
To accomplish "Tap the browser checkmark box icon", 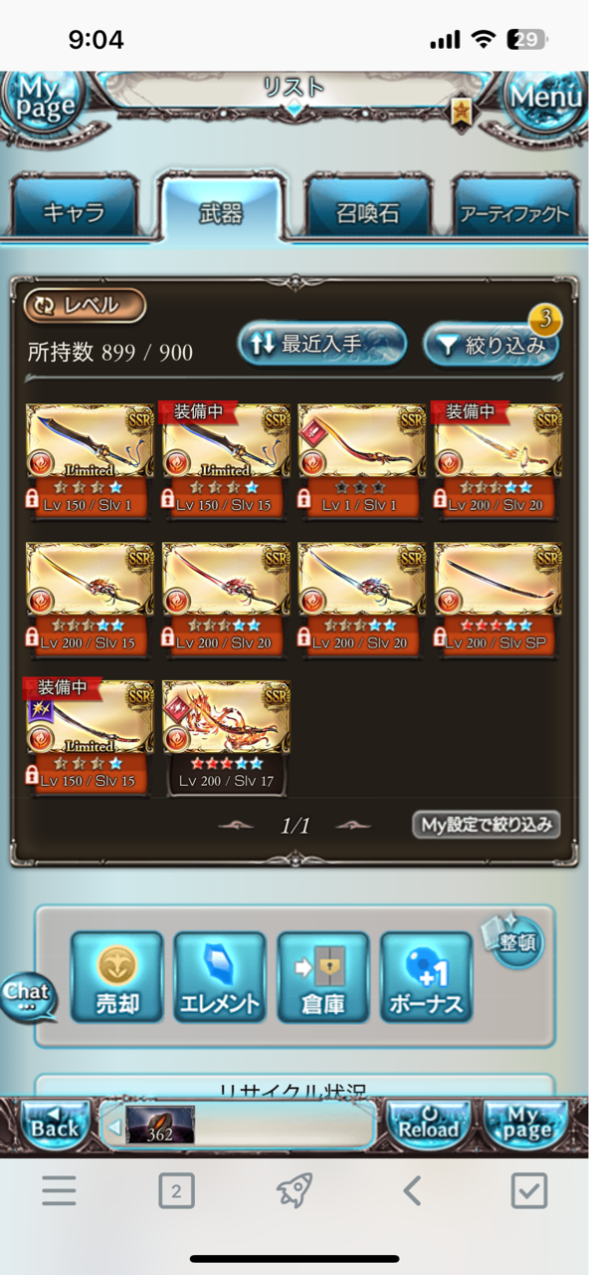I will pyautogui.click(x=528, y=1190).
